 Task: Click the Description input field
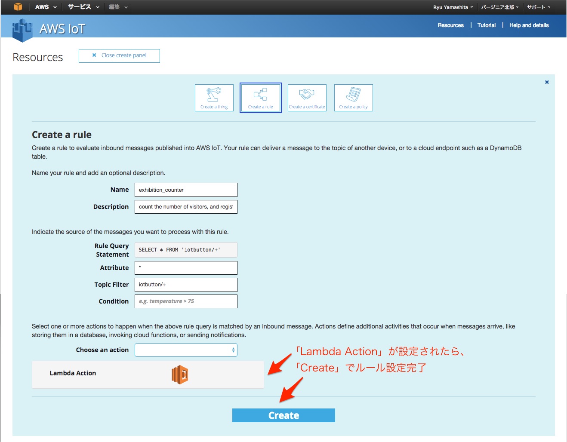186,207
